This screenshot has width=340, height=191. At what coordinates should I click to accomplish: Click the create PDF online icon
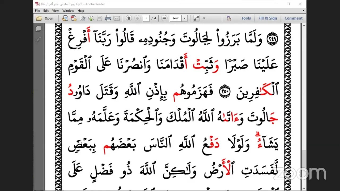click(74, 18)
